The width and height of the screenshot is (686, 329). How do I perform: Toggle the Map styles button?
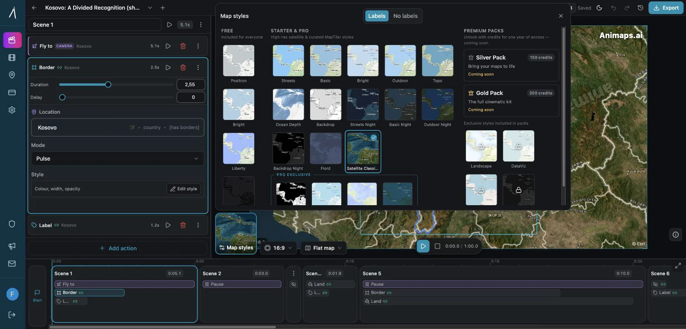pos(236,234)
